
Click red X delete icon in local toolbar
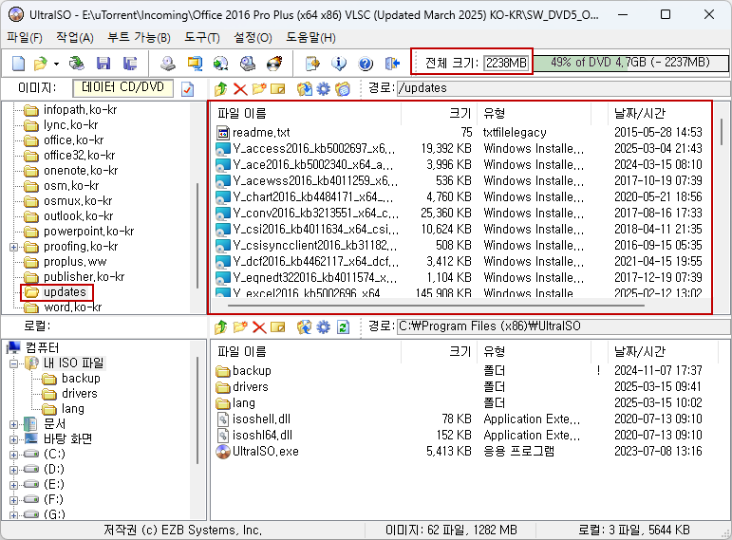click(259, 326)
